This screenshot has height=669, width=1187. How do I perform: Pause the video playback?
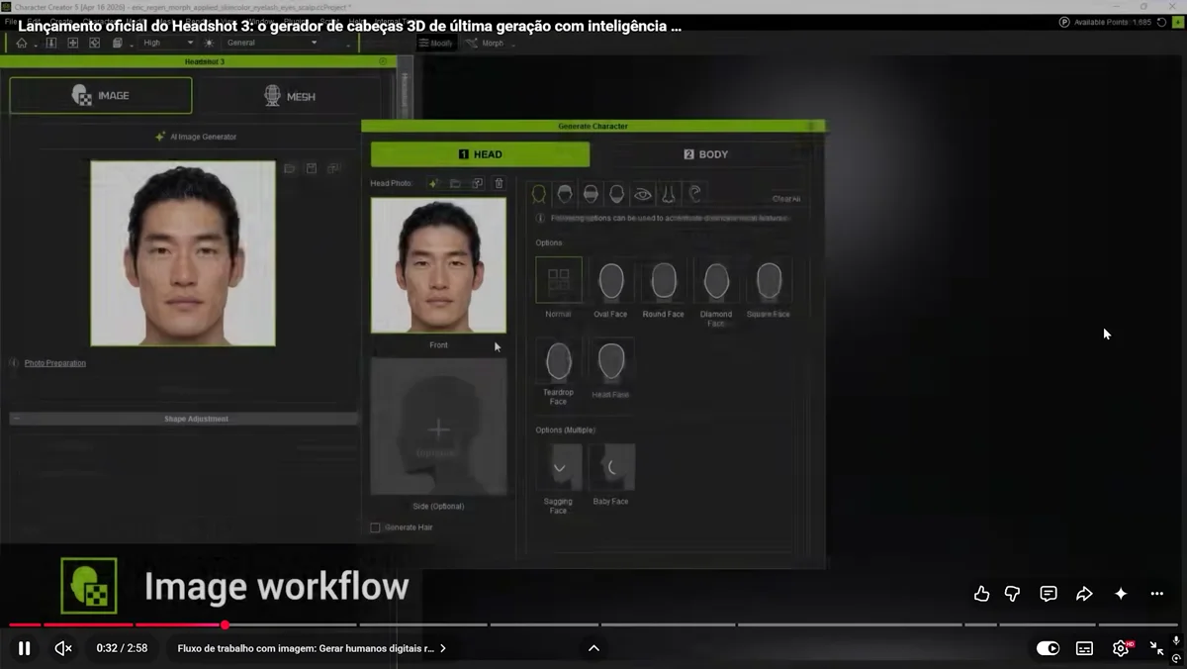click(x=24, y=648)
